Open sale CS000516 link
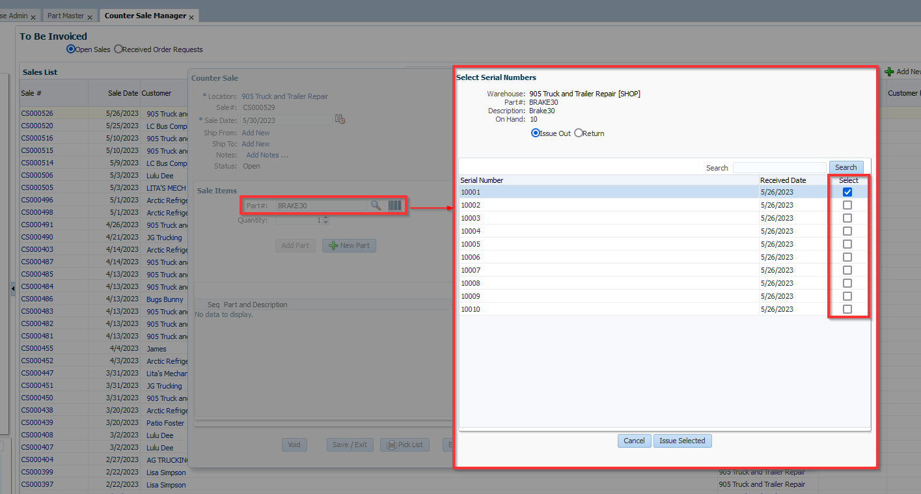Viewport: 921px width, 494px height. coord(37,138)
